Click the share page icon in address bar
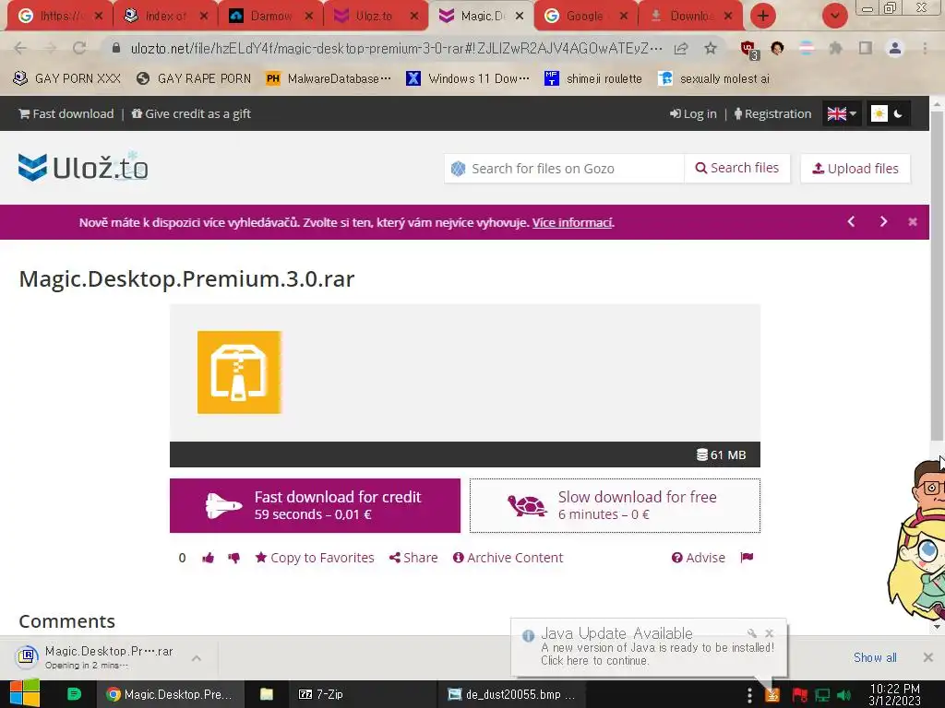The width and height of the screenshot is (945, 708). point(681,48)
